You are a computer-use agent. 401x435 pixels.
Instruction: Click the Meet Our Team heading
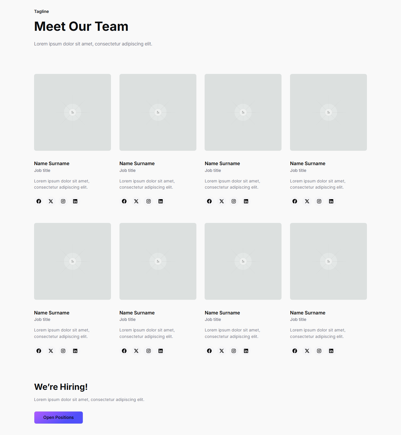[x=81, y=26]
